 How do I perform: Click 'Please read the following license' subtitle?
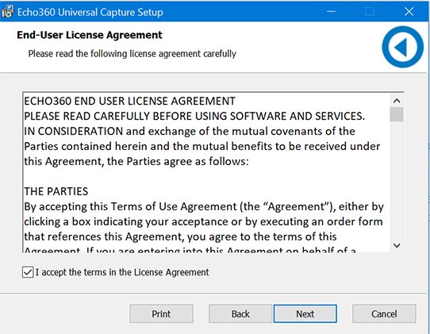(132, 53)
